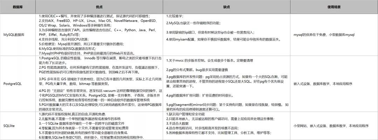This screenshot has height=140, width=378.
Task: Click line "PHP、Eiffel、Ruby和Tcl等"
Action: pyautogui.click(x=61, y=35)
